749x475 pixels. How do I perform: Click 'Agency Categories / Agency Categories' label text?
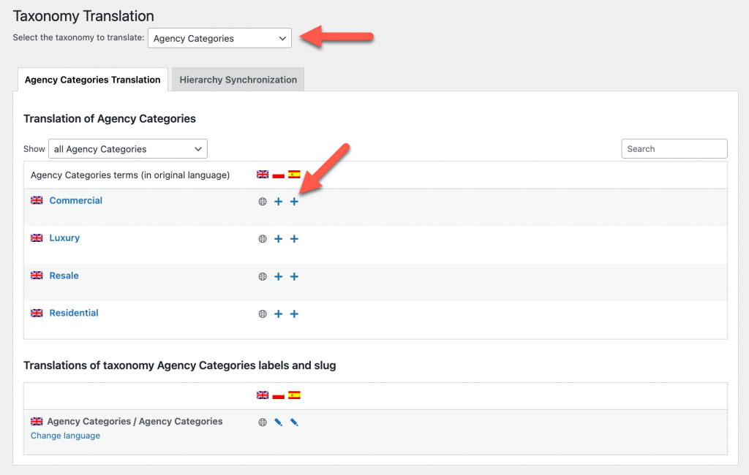(x=135, y=422)
